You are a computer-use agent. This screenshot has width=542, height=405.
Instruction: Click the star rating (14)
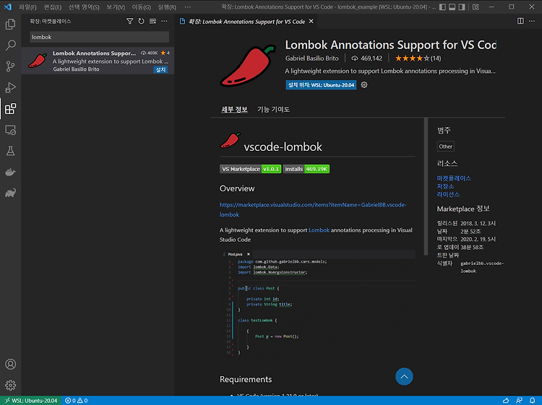pos(418,58)
